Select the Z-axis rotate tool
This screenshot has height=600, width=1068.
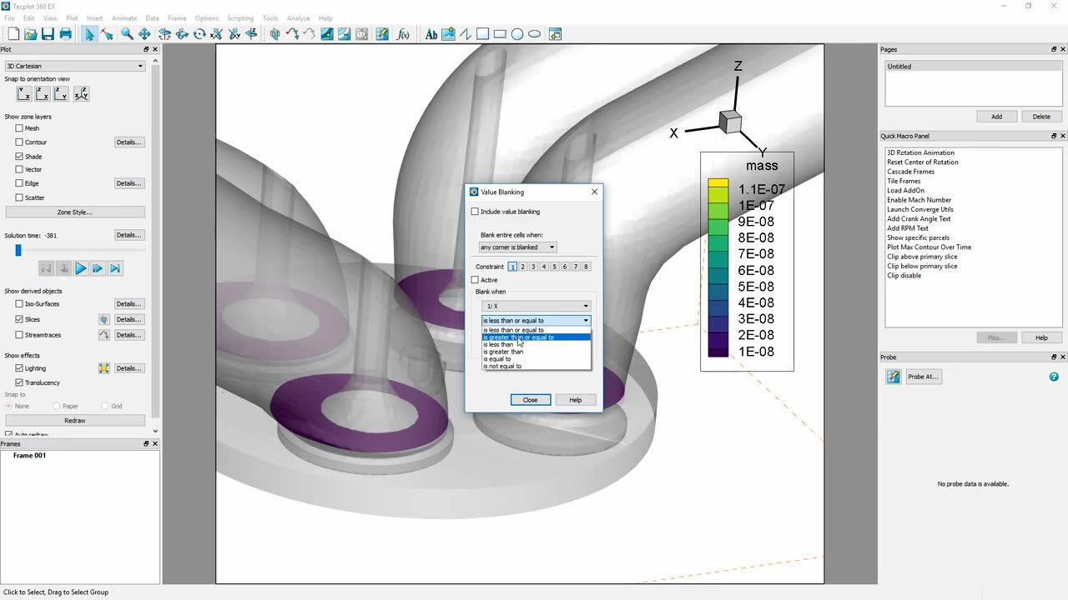(x=251, y=34)
